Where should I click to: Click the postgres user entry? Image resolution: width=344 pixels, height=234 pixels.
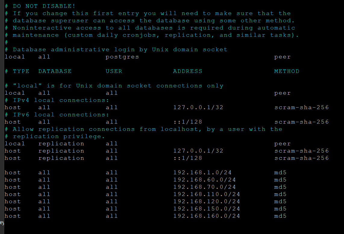(x=122, y=57)
